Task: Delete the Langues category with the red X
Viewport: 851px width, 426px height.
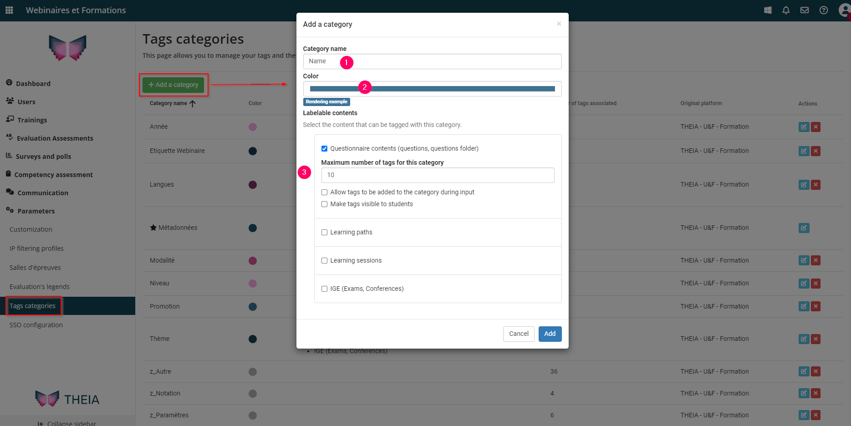Action: click(815, 185)
